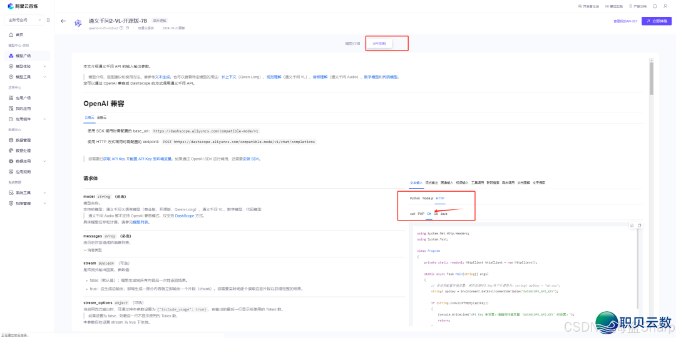Viewport: 676px width, 338px height.
Task: Click the page vertical scrollbar thumb
Action: pyautogui.click(x=652, y=77)
